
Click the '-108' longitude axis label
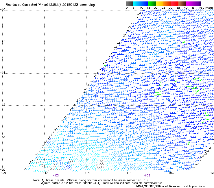tap(170, 173)
